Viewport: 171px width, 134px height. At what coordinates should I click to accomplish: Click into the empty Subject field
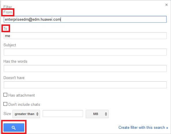pos(85,52)
